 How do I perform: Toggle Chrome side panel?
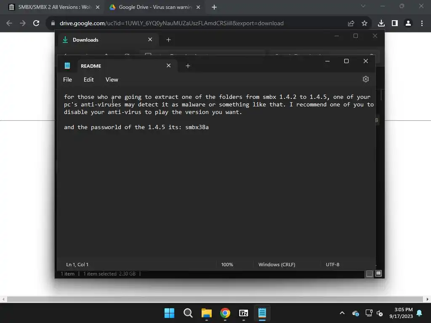395,24
